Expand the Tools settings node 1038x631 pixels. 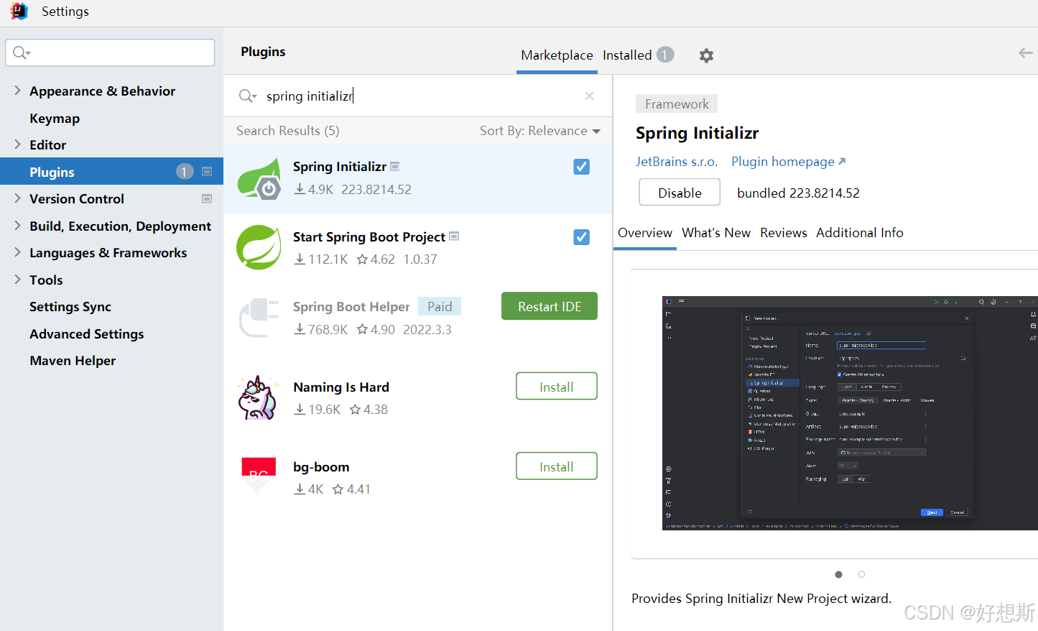[17, 280]
